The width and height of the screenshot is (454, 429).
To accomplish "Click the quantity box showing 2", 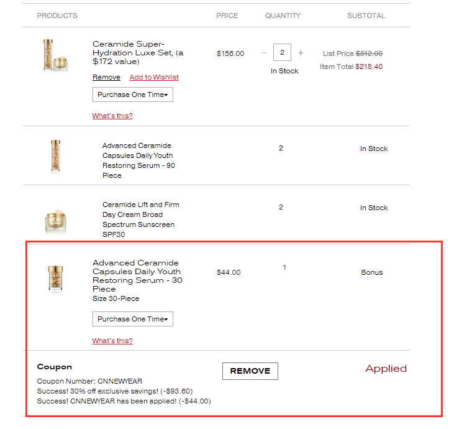I will click(x=282, y=52).
